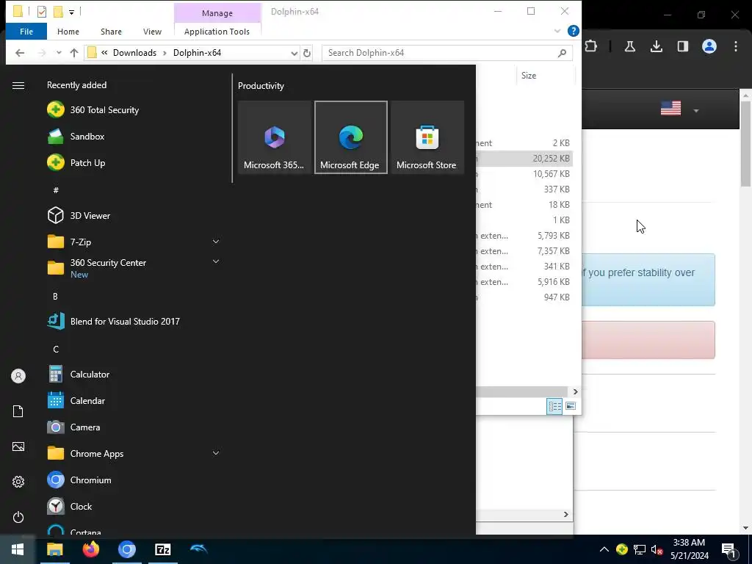
Task: Open the language flag dropdown arrow
Action: pos(696,111)
